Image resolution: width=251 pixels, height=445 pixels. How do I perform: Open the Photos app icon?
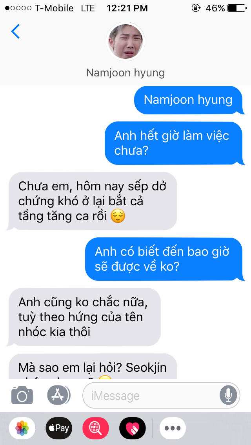[x=22, y=428]
